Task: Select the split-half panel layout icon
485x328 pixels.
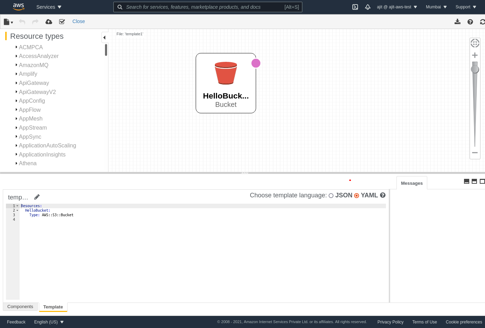Action: [474, 181]
